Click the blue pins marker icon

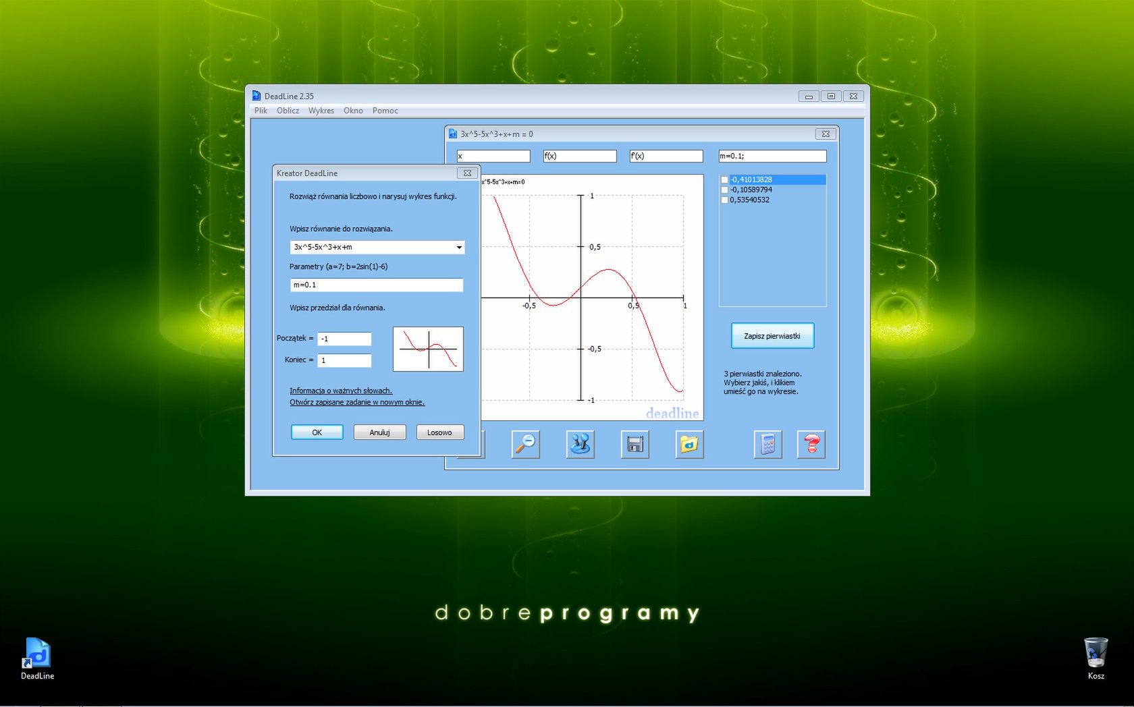coord(580,445)
